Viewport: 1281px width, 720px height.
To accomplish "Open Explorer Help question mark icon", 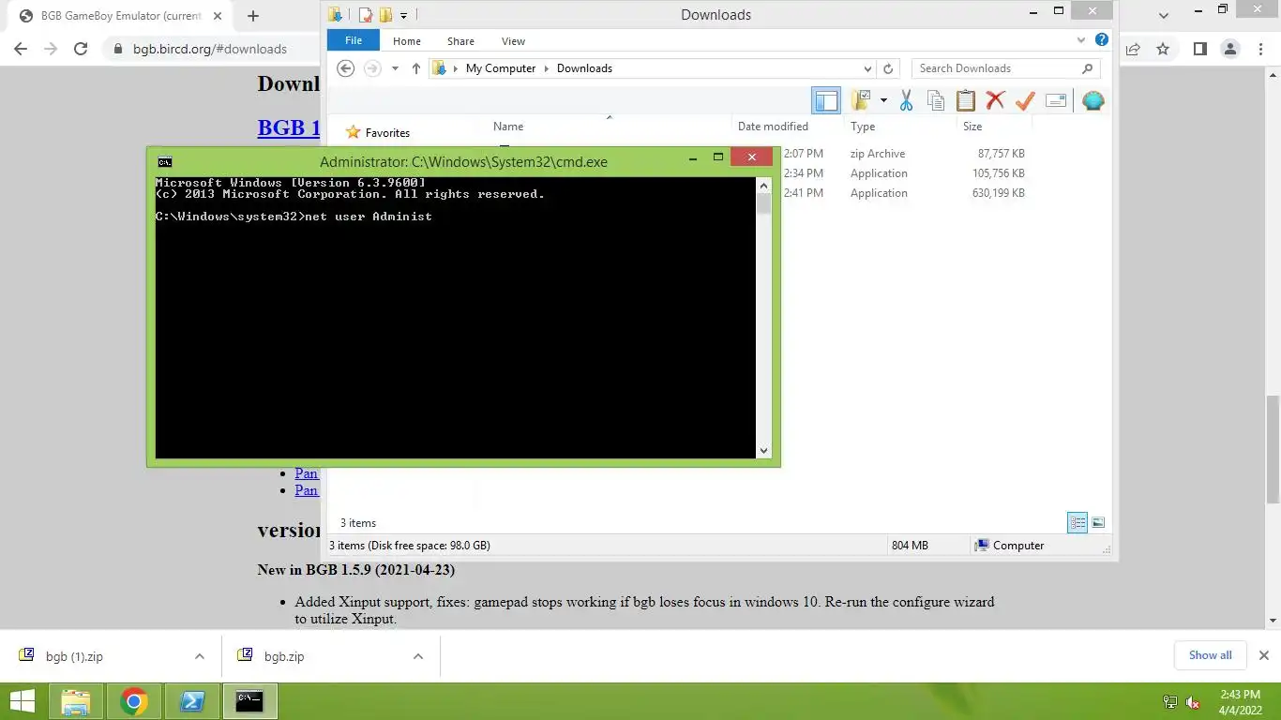I will [1102, 40].
